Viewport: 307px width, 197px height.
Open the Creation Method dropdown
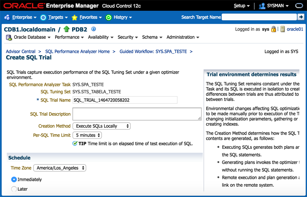coord(101,126)
